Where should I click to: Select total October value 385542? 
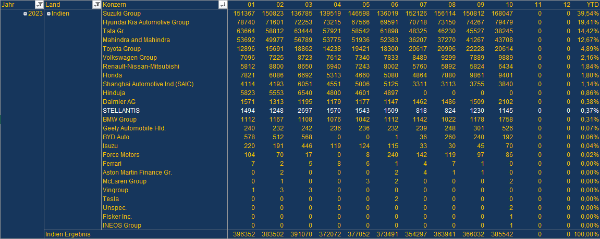click(502, 234)
